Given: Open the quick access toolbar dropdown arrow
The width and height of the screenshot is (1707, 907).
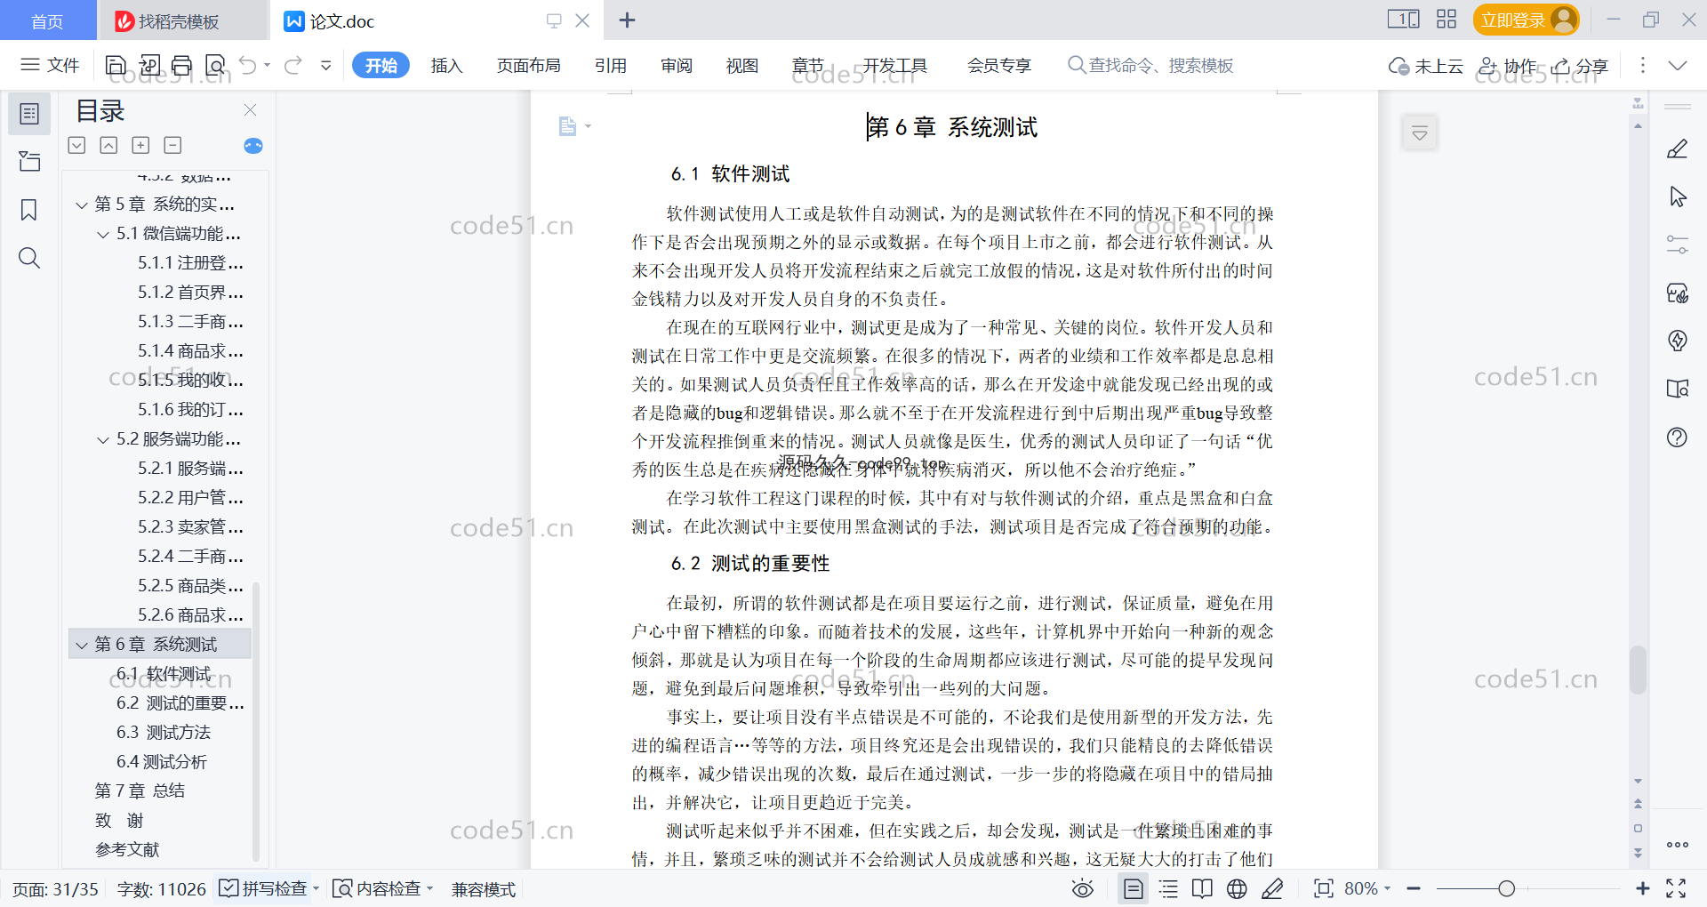Looking at the screenshot, I should coord(326,65).
